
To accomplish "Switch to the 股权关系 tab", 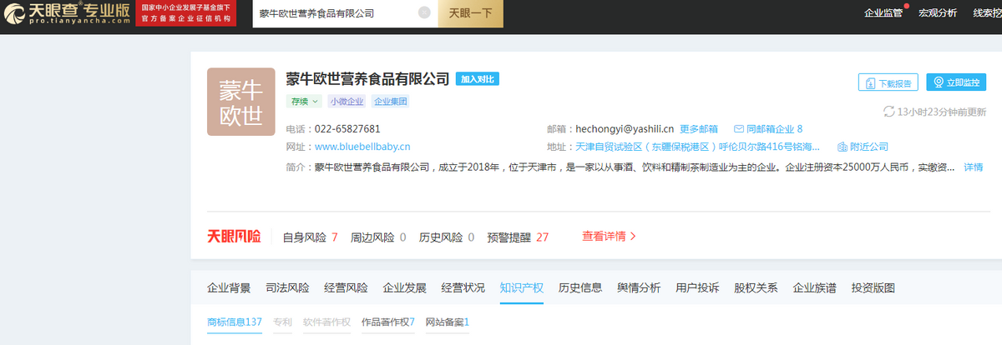I will (756, 288).
